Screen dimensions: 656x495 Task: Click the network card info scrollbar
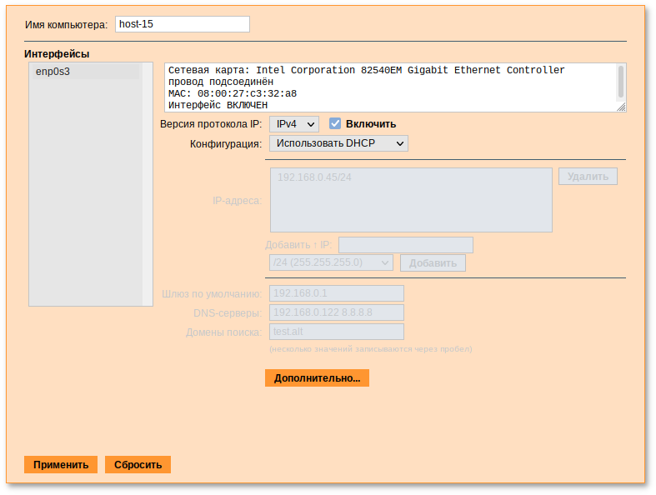(x=620, y=82)
